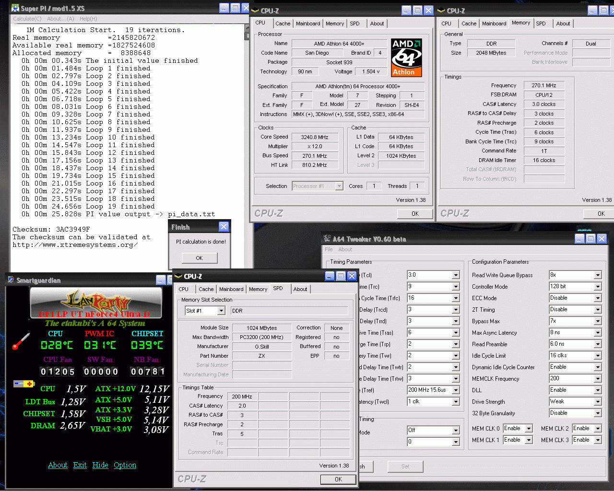The image size is (614, 491).
Task: Click the Exit link in Smartguardian
Action: (x=80, y=465)
